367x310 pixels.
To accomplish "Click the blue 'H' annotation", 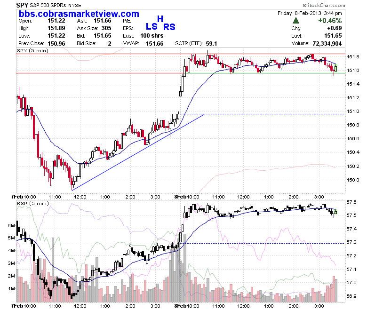I will 160,19.
